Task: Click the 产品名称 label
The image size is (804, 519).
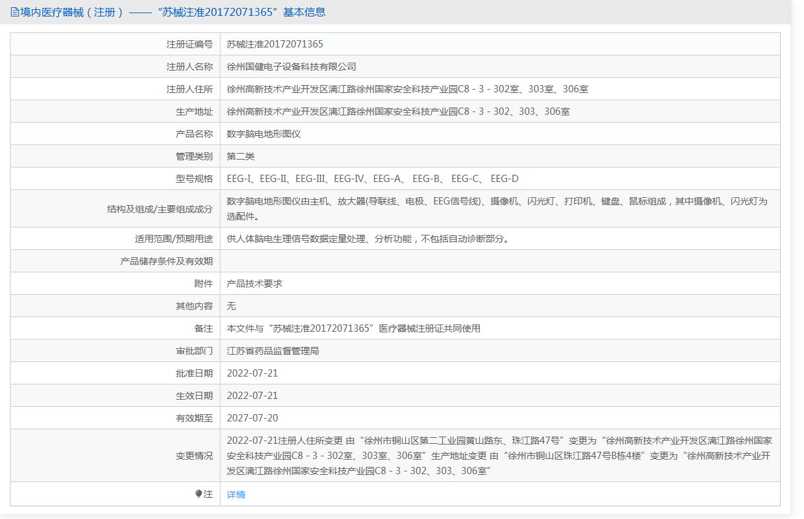Action: click(194, 134)
